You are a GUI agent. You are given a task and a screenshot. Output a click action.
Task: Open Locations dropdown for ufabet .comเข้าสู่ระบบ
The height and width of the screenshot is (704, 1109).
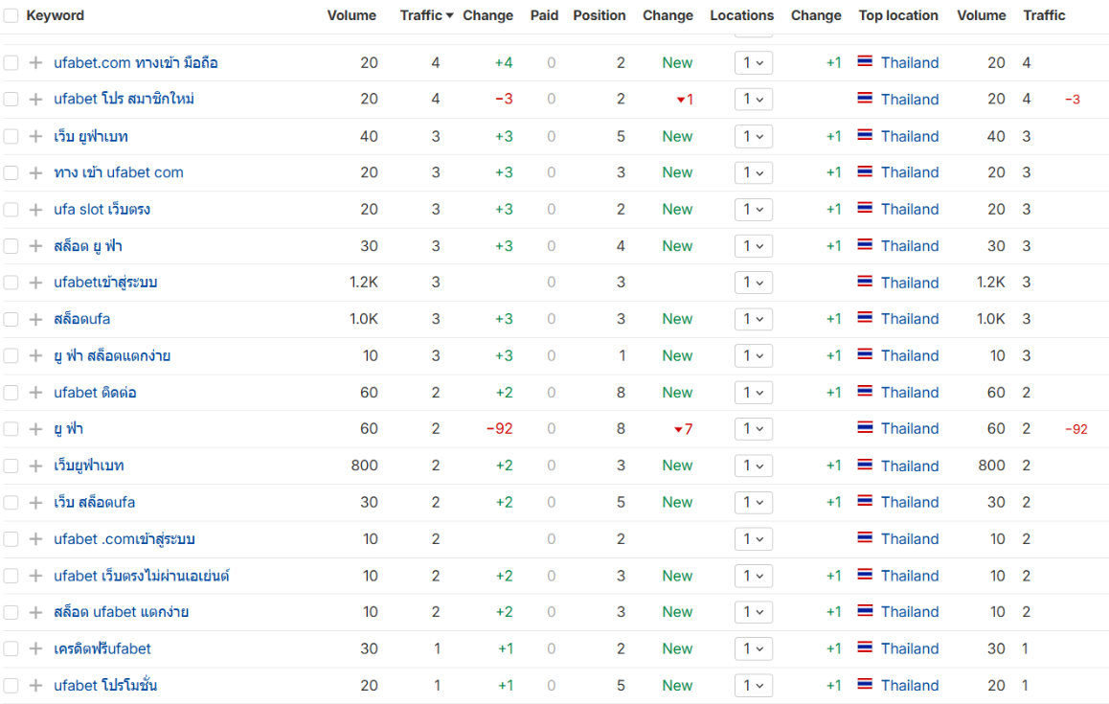point(754,539)
